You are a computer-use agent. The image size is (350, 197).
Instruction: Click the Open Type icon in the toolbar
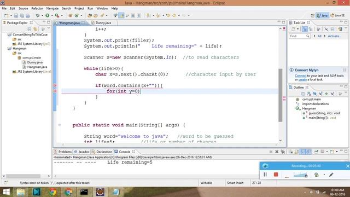(x=90, y=15)
